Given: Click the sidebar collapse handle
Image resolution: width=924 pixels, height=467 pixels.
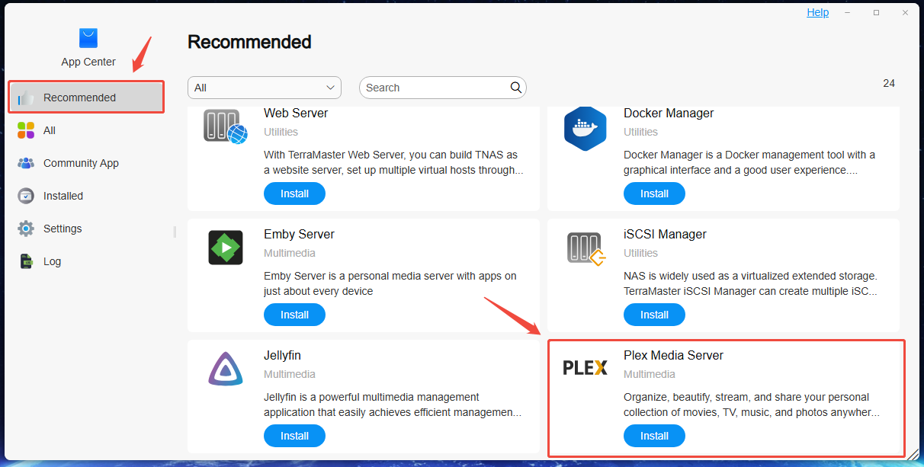Looking at the screenshot, I should 175,232.
